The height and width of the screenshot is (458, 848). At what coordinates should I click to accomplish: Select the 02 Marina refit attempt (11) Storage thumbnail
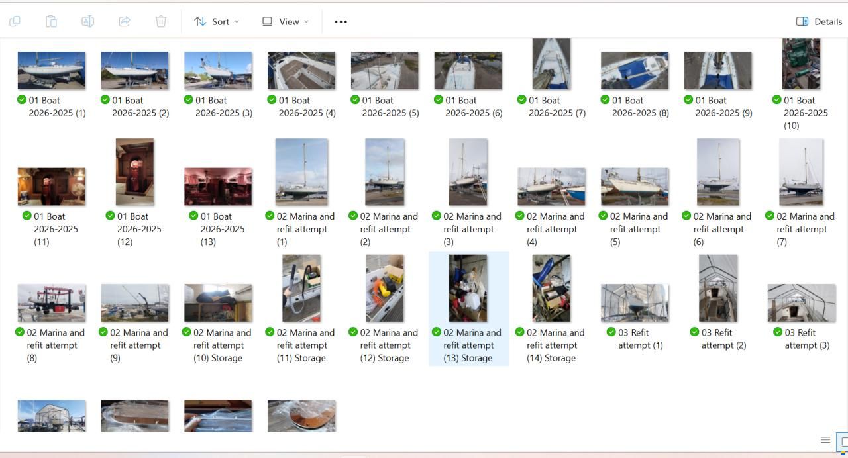coord(301,289)
